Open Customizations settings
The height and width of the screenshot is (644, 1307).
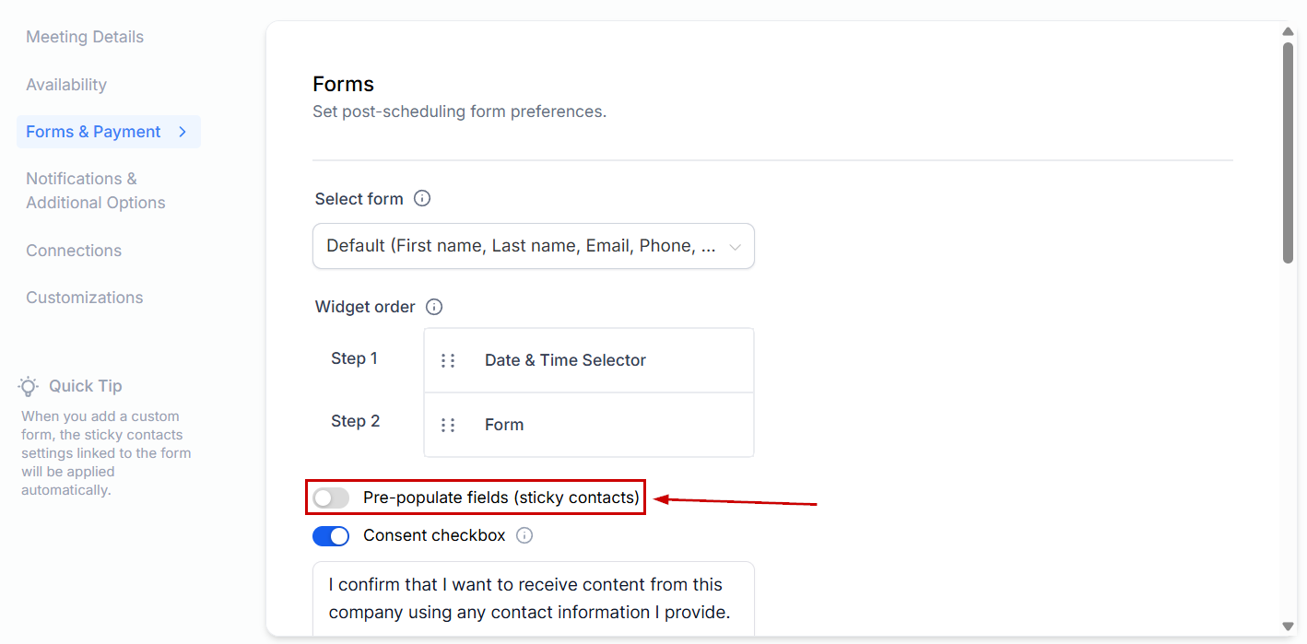tap(85, 298)
